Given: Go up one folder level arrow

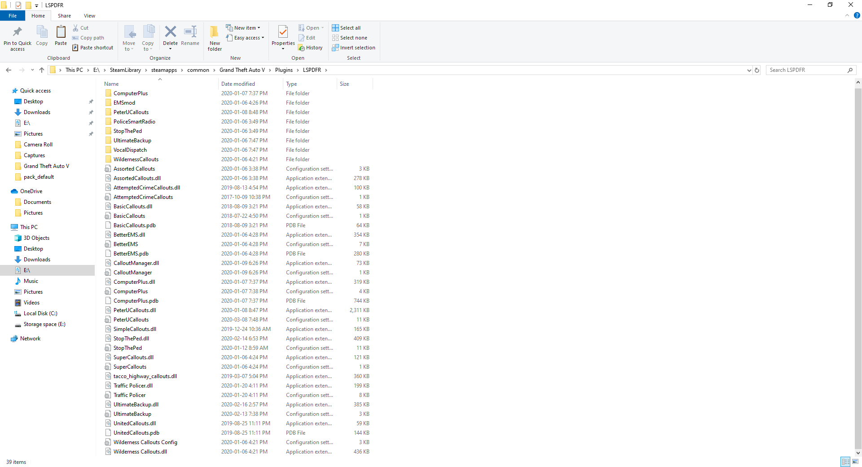Looking at the screenshot, I should point(42,70).
